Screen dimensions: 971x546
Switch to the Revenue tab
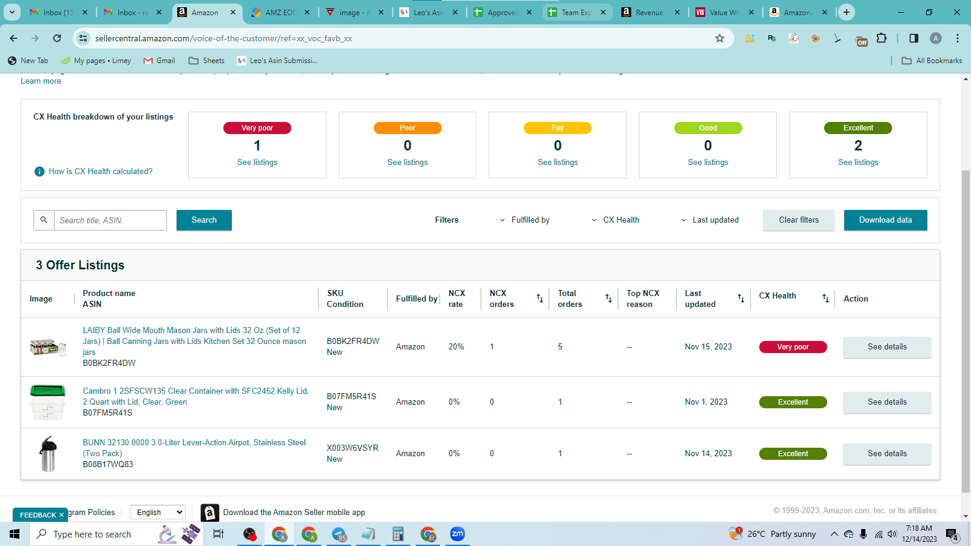[x=651, y=12]
